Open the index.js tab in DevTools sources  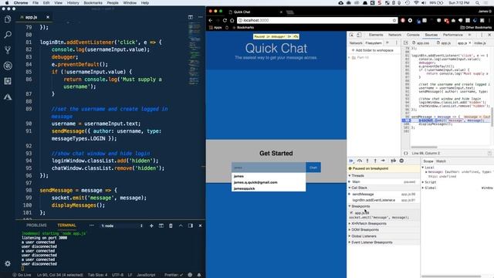(x=480, y=43)
